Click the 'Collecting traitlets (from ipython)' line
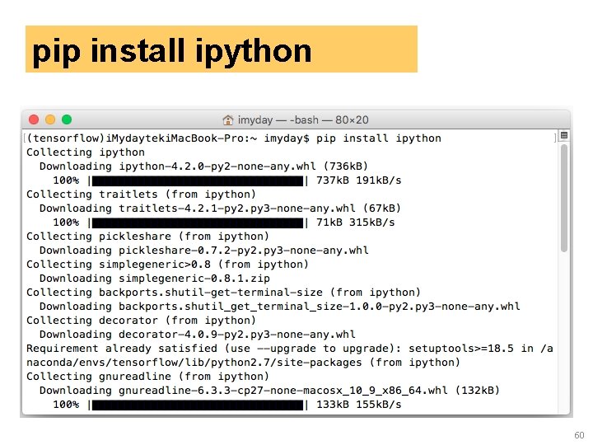Screen dimensions: 593x445 coord(141,194)
